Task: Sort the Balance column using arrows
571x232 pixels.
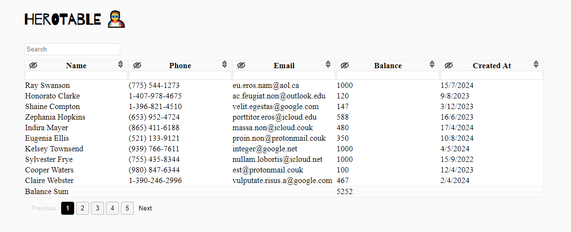Action: 432,64
